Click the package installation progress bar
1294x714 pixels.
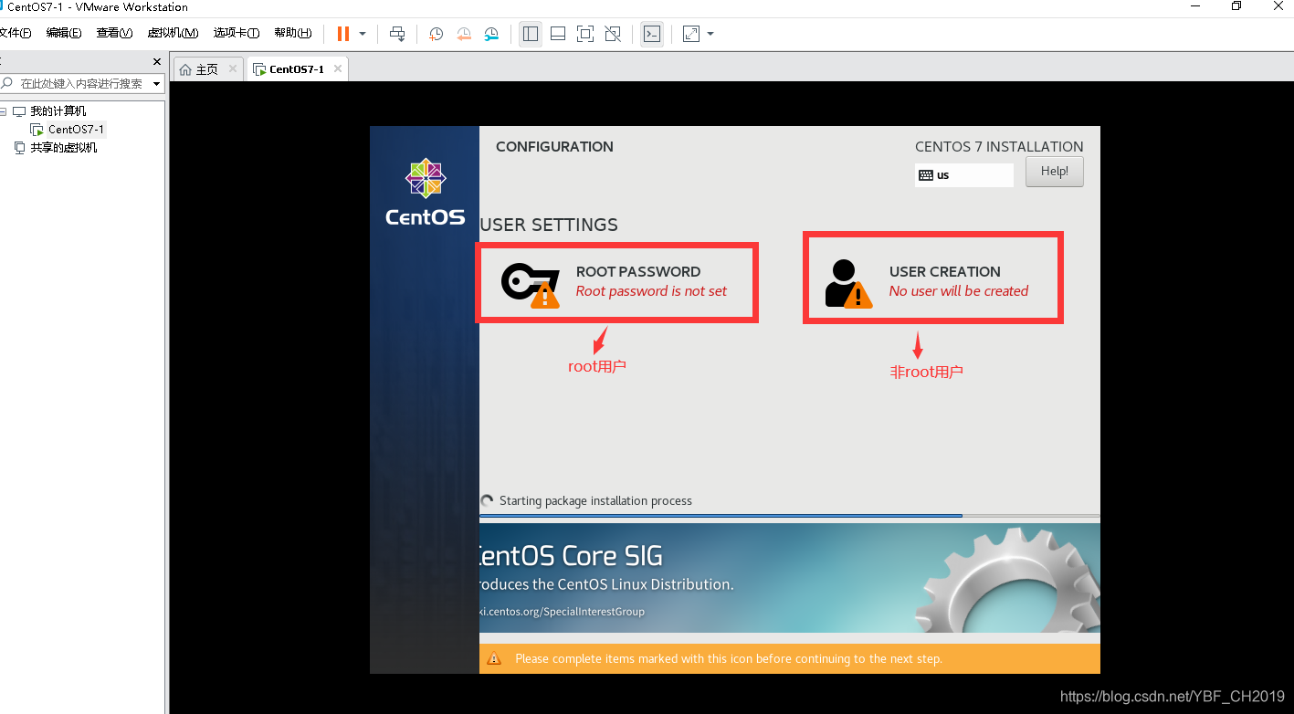click(x=790, y=516)
